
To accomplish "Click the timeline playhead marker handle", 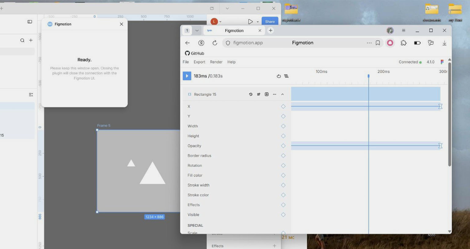I will [x=368, y=76].
